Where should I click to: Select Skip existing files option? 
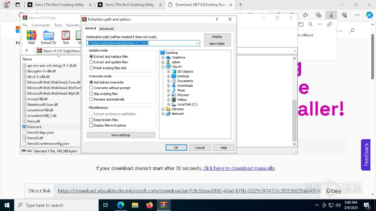tap(103, 94)
